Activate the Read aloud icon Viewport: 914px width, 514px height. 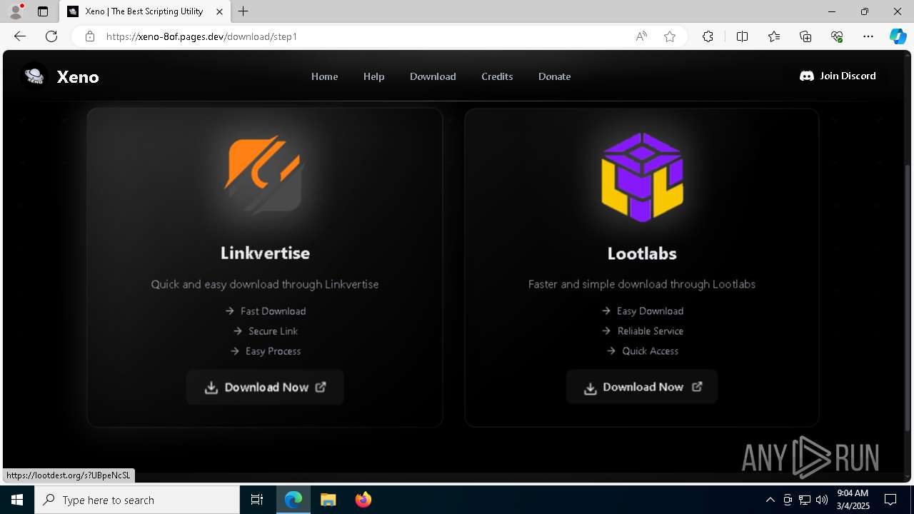(641, 36)
